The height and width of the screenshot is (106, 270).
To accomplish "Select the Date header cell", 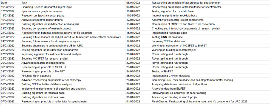I will pyautogui.click(x=10, y=2).
